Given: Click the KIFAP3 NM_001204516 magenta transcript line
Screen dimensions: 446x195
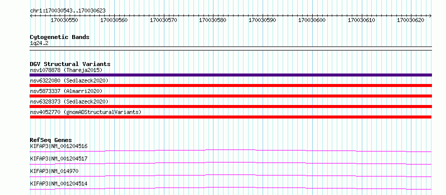Looking at the screenshot, I should pos(231,150).
